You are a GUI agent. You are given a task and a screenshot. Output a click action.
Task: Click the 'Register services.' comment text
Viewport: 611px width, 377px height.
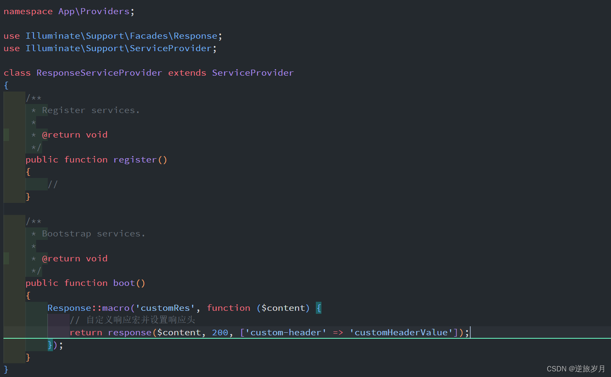tap(91, 110)
